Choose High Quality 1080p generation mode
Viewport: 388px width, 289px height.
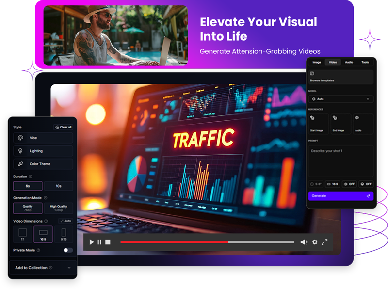[58, 208]
